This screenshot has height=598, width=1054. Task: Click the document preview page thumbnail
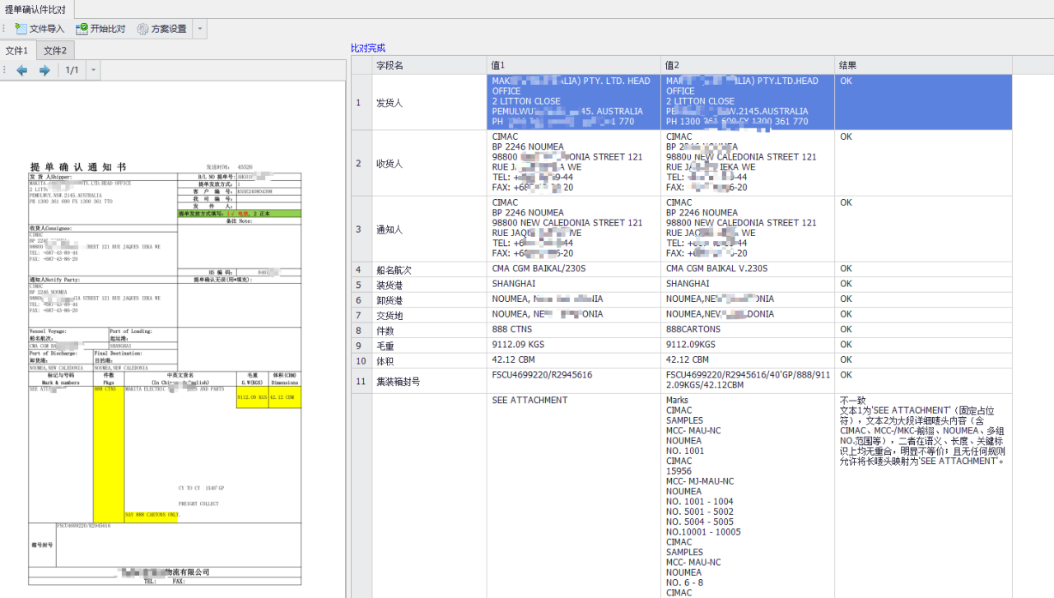point(166,372)
